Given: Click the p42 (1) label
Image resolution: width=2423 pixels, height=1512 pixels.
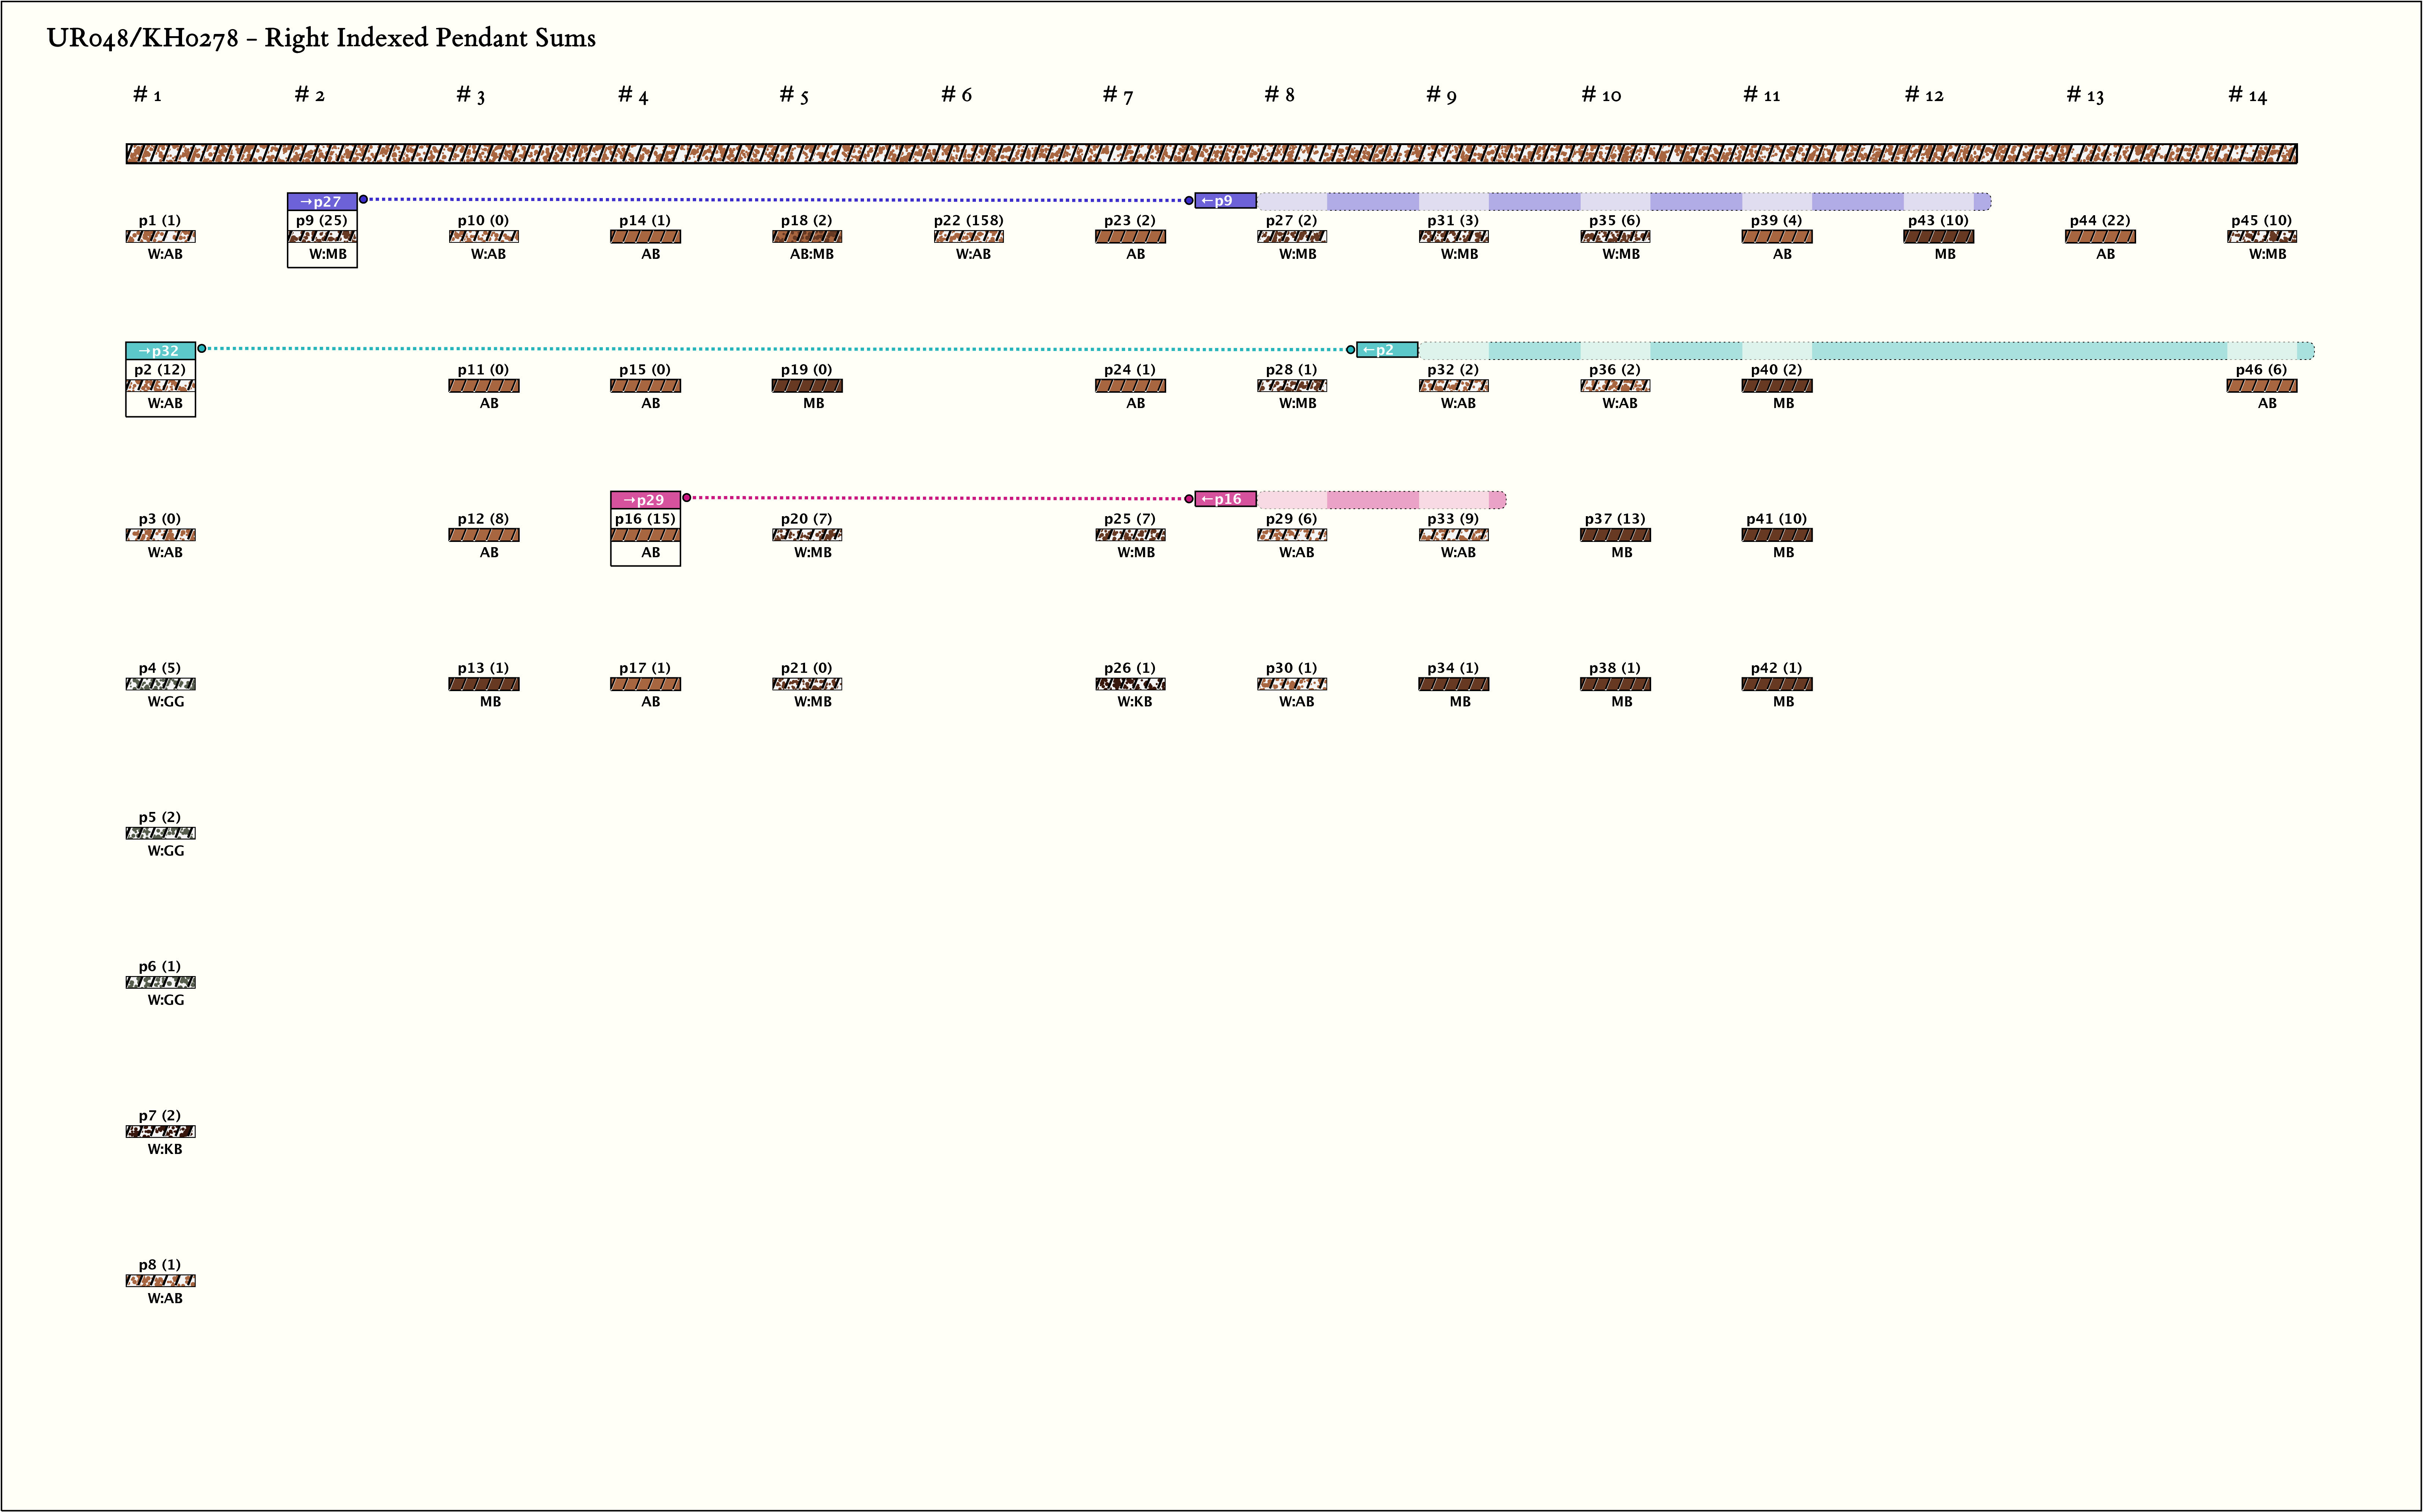Looking at the screenshot, I should (1777, 668).
